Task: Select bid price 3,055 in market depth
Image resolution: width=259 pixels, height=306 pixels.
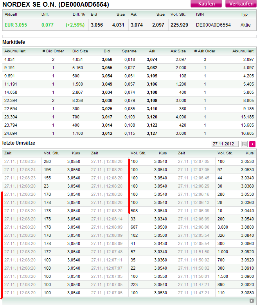Action: click(x=107, y=68)
